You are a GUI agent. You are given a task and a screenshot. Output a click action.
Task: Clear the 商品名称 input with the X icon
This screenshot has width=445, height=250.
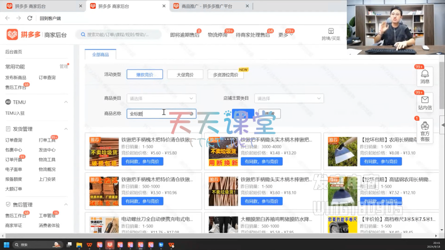point(191,114)
